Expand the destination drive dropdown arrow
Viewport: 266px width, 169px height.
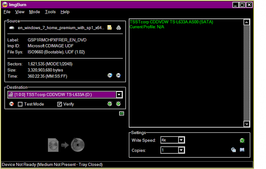(x=119, y=94)
